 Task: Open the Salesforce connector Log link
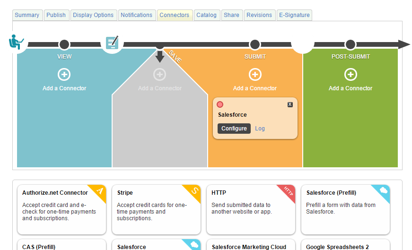click(260, 129)
